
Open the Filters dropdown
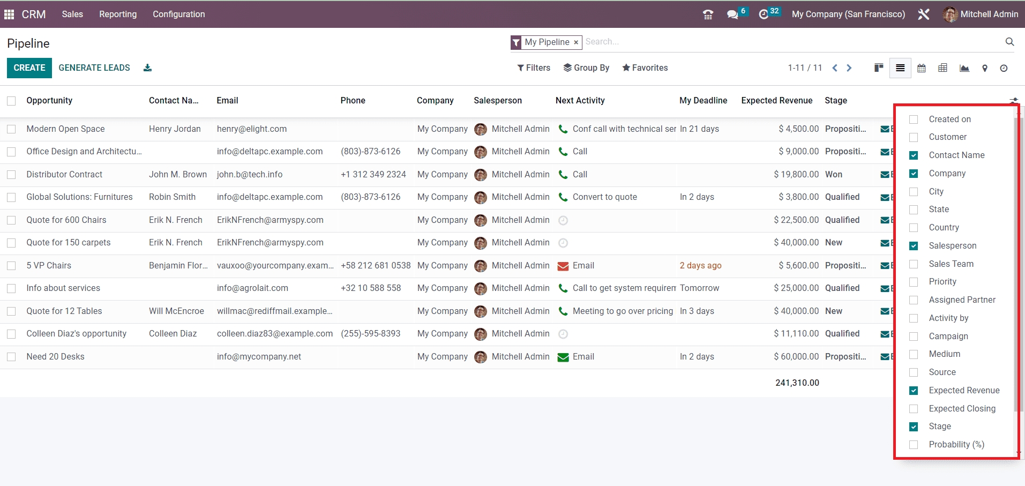click(x=534, y=68)
